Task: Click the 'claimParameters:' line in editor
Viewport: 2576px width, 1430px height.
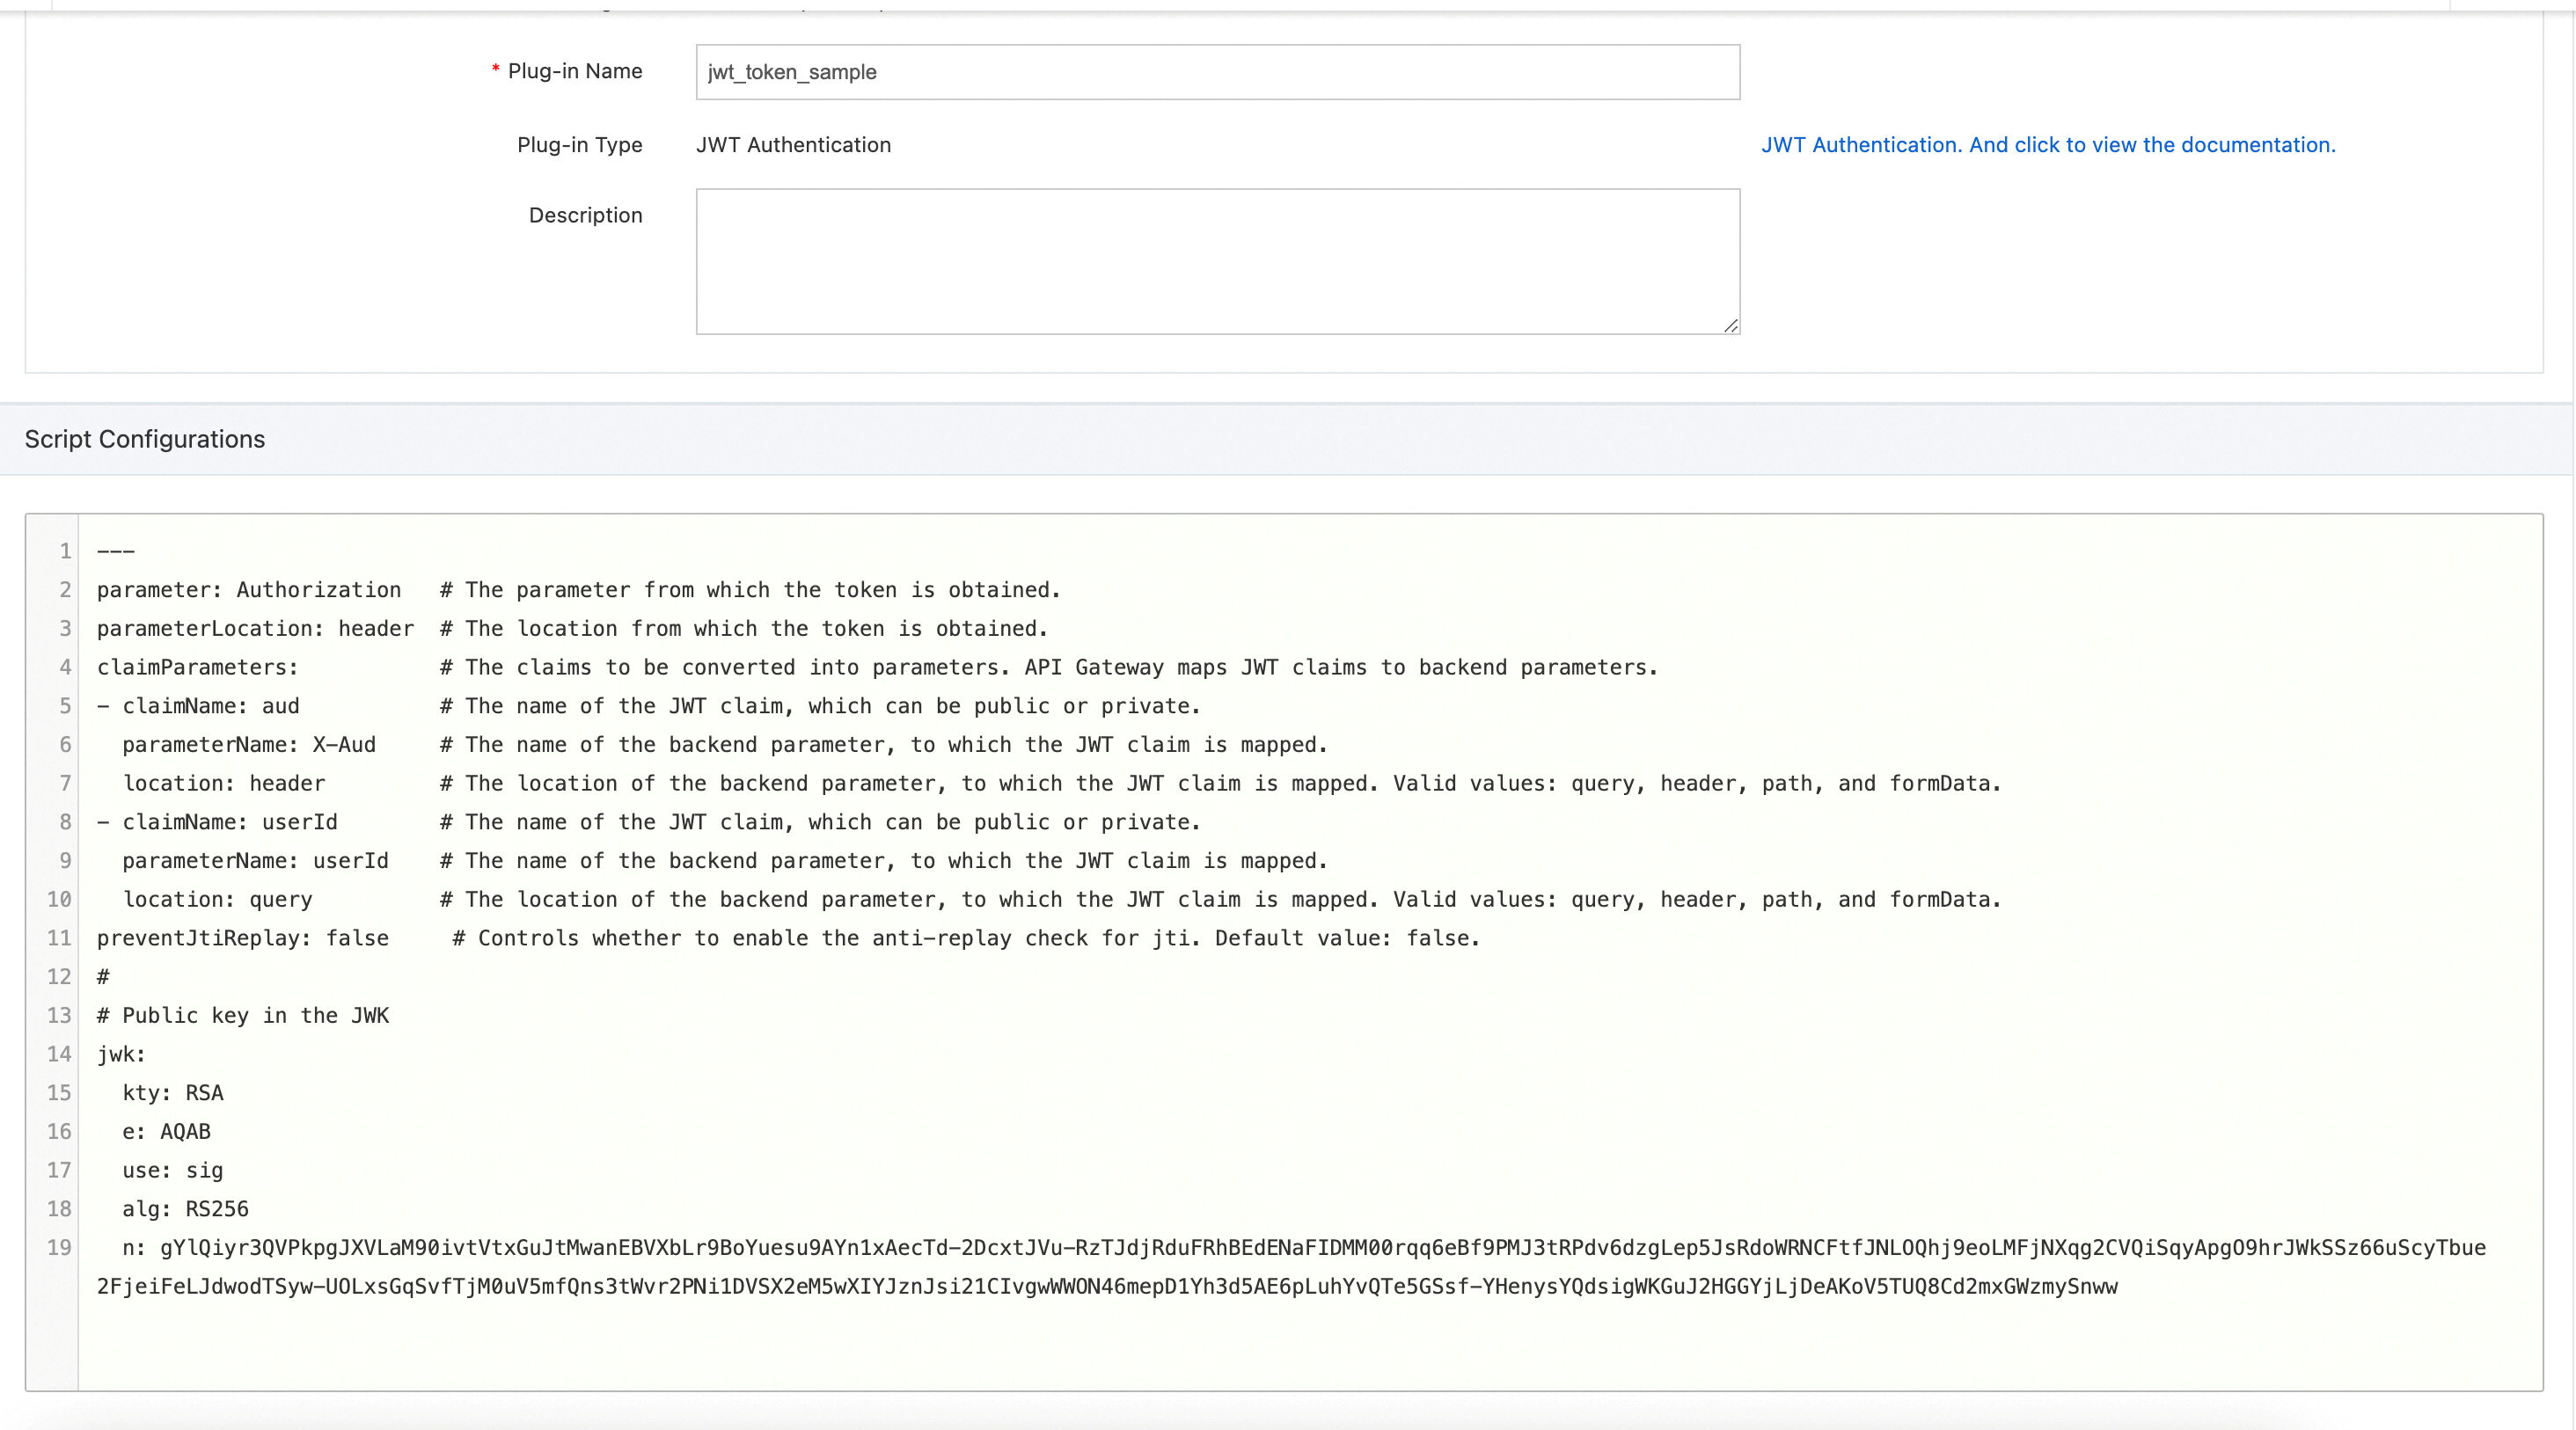Action: pyautogui.click(x=197, y=668)
